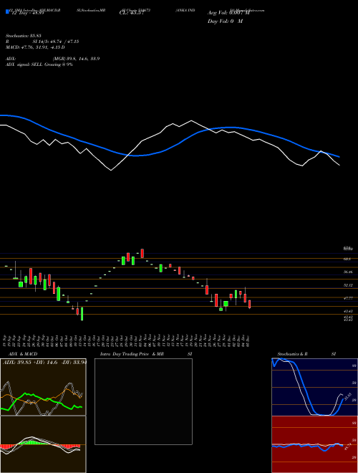
Task: Open the blue Stochastics chart panel
Action: click(x=315, y=387)
